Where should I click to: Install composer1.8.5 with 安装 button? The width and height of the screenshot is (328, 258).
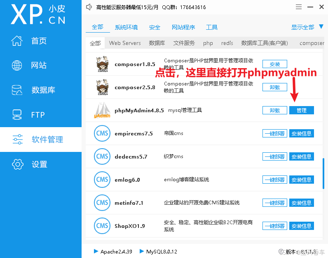click(x=275, y=64)
